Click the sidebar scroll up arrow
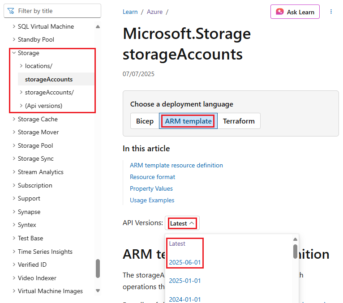Image resolution: width=343 pixels, height=303 pixels. (x=98, y=27)
